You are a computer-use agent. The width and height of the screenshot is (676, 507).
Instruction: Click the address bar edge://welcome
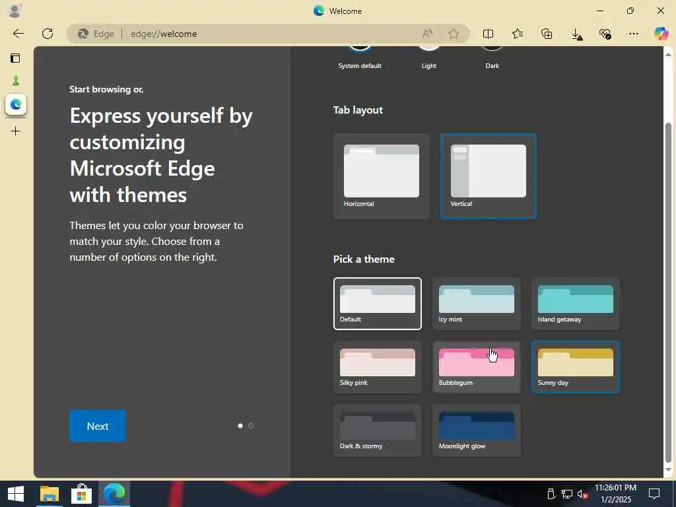click(268, 34)
